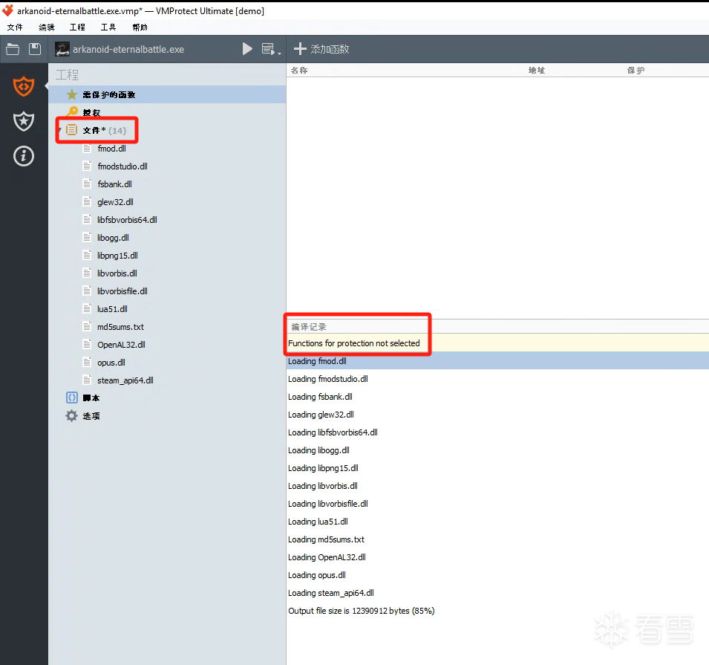Click the save diskette icon
The image size is (709, 665).
click(x=35, y=49)
